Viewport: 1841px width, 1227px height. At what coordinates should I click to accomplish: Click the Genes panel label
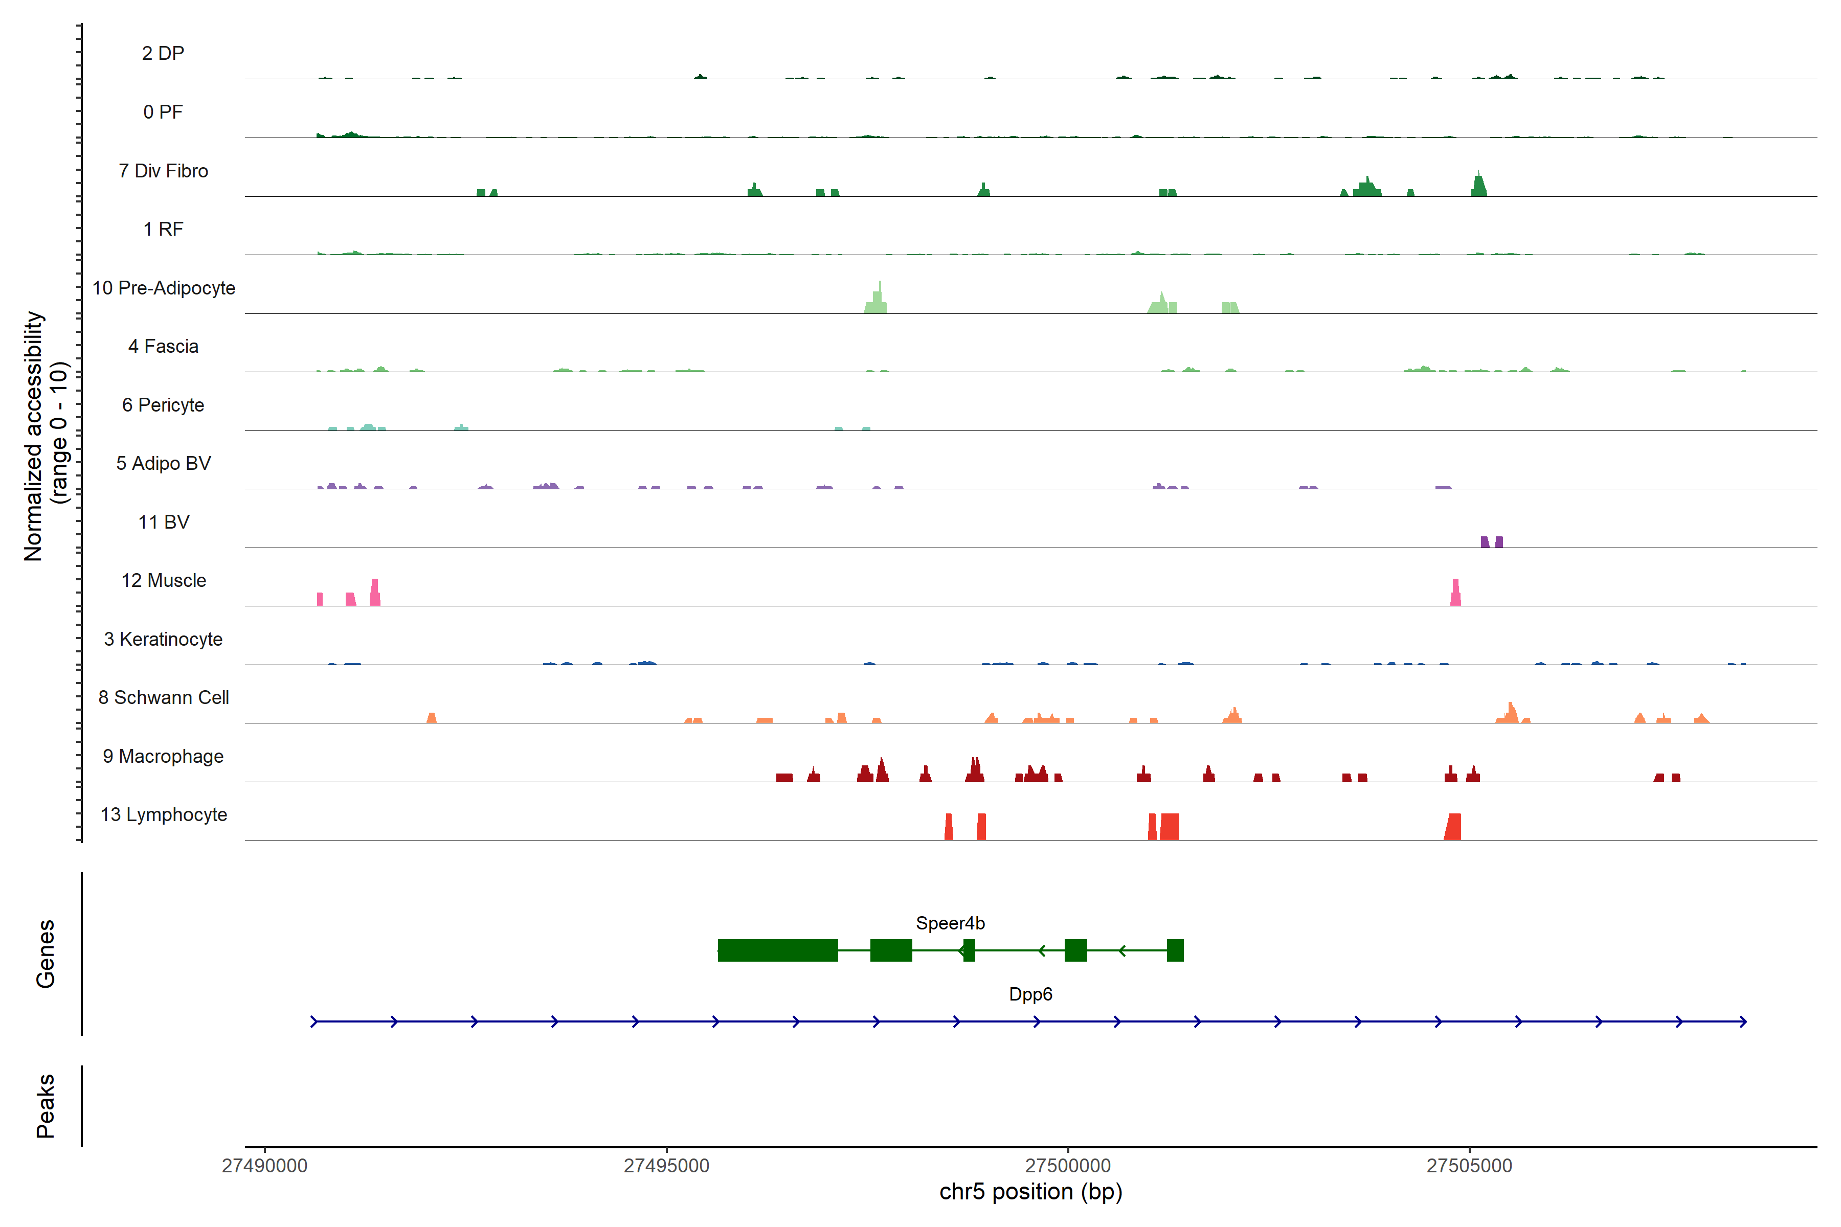(46, 953)
